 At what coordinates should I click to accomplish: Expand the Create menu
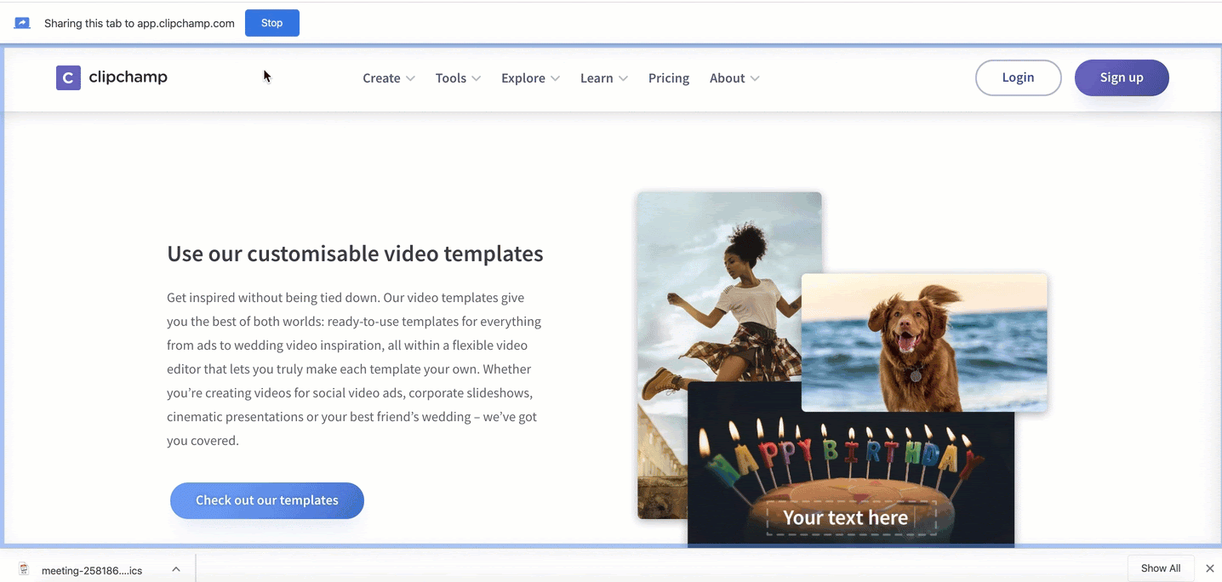coord(389,78)
